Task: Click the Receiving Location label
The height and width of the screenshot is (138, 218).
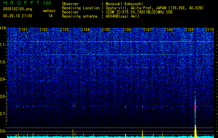Action: [81, 8]
